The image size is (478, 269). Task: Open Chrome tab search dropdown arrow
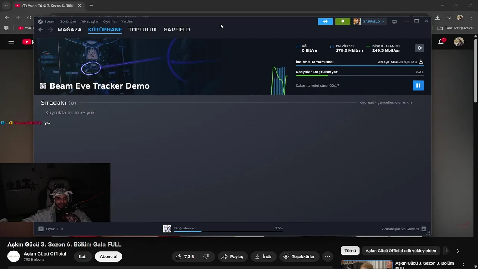(x=6, y=6)
